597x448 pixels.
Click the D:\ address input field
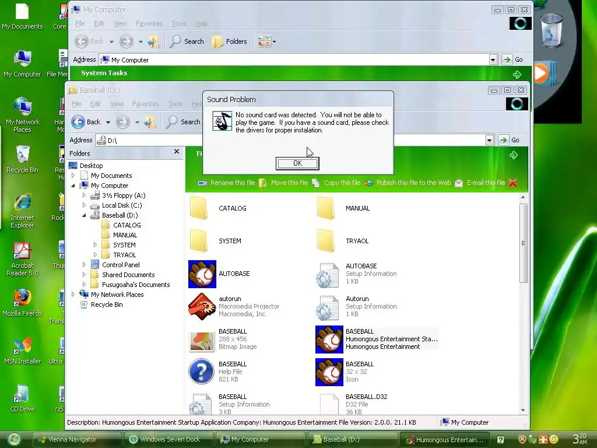pos(292,140)
